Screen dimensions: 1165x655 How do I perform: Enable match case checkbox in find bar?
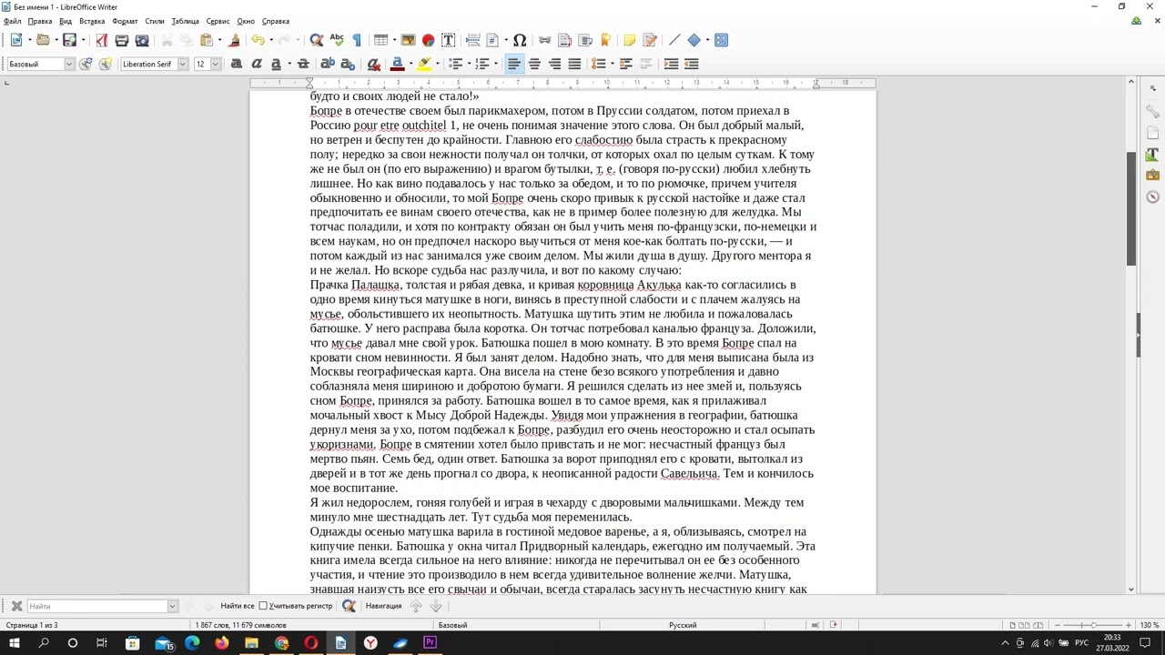pos(263,606)
